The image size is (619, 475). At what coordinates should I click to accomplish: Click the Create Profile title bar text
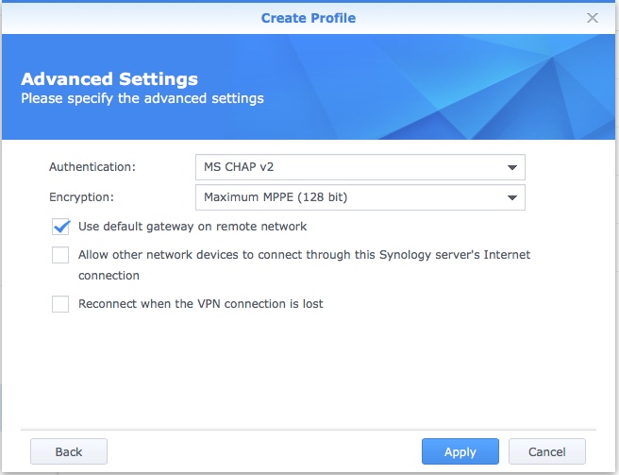click(x=309, y=18)
